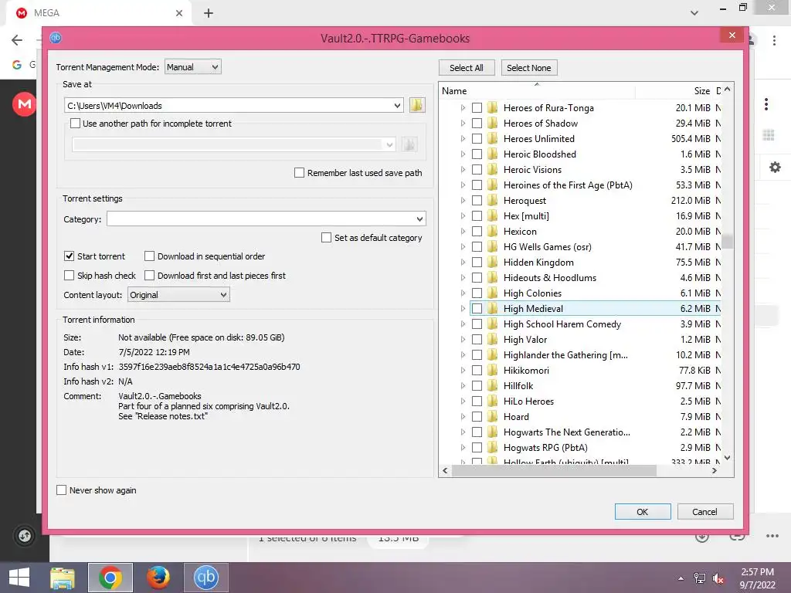This screenshot has width=791, height=593.
Task: Expand the Hogwats RPG (PbtA) folder
Action: (463, 447)
